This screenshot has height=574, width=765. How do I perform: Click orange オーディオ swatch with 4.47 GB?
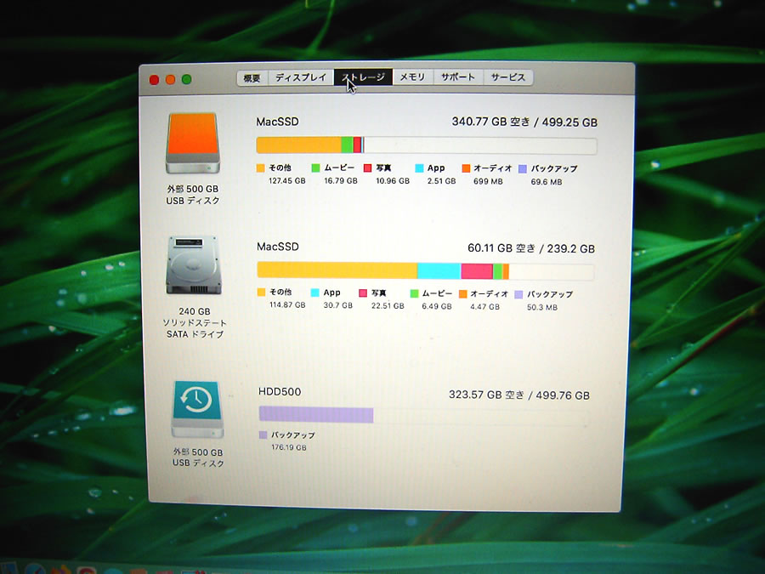coord(463,294)
